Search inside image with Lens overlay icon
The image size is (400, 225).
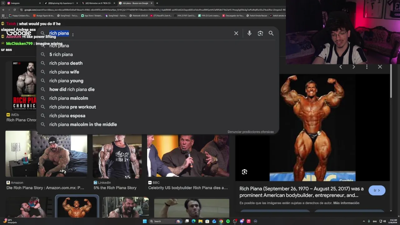[x=244, y=172]
